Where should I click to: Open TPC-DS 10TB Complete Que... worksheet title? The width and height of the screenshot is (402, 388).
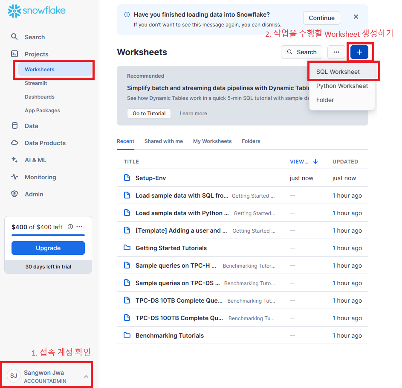tap(179, 300)
